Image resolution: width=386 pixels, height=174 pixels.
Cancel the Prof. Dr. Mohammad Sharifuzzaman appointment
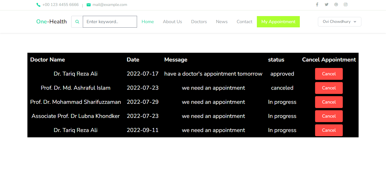pyautogui.click(x=329, y=102)
